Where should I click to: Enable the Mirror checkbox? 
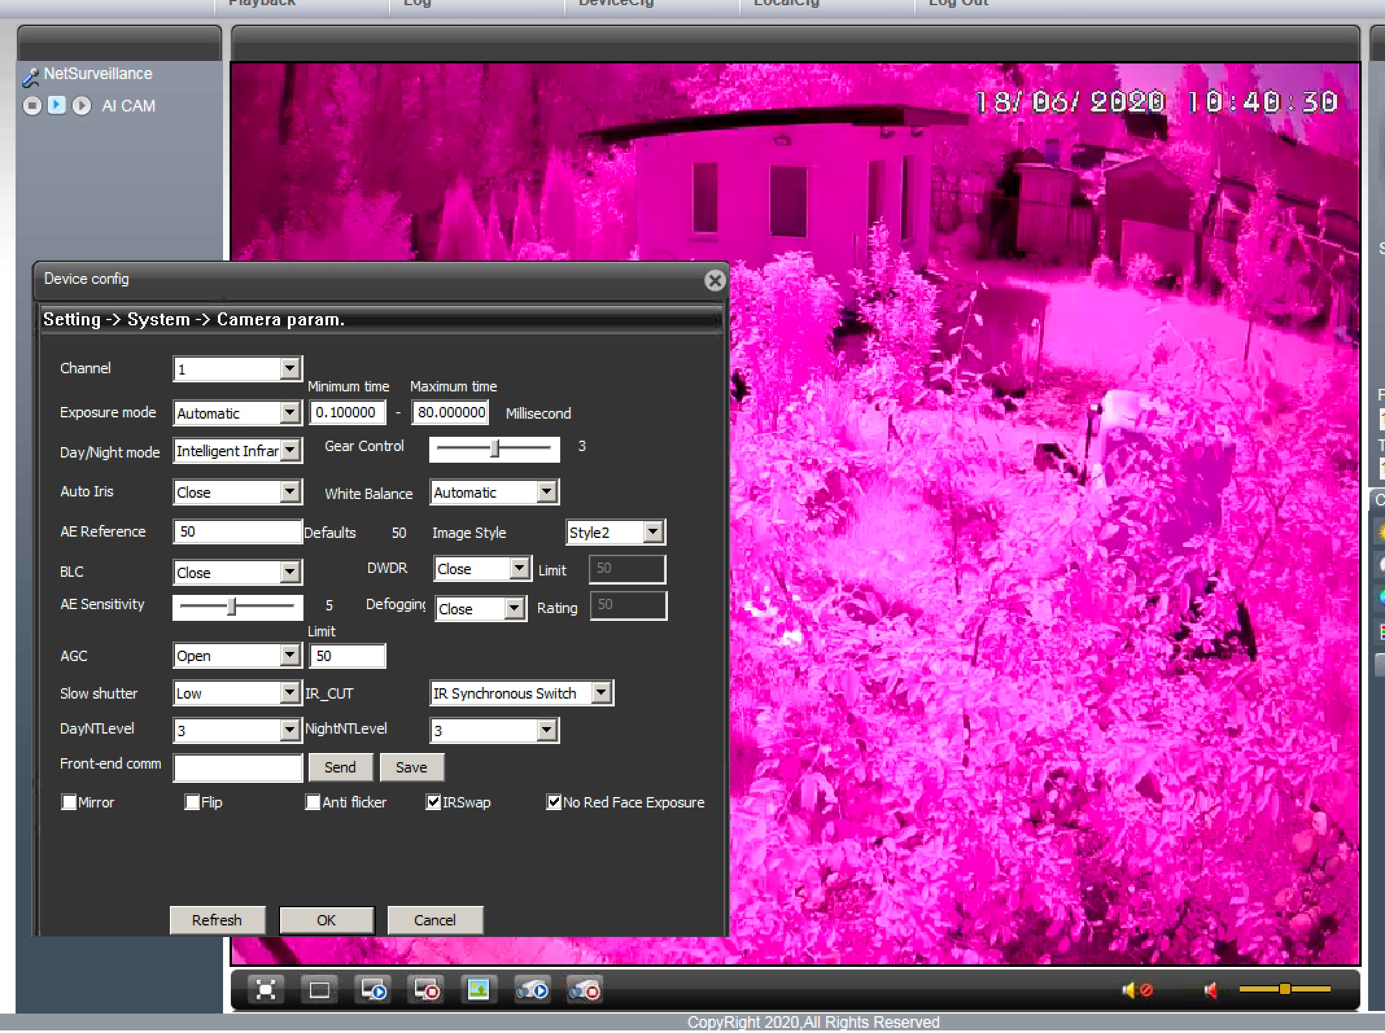tap(69, 802)
